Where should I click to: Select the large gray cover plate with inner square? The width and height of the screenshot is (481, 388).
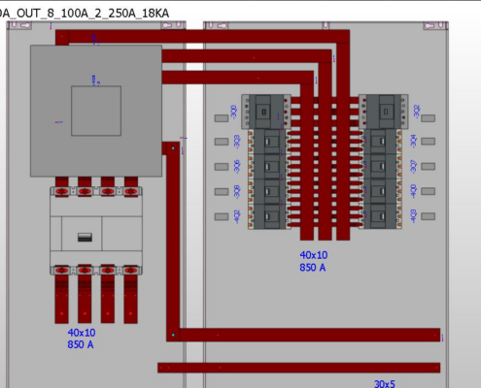coord(96,111)
